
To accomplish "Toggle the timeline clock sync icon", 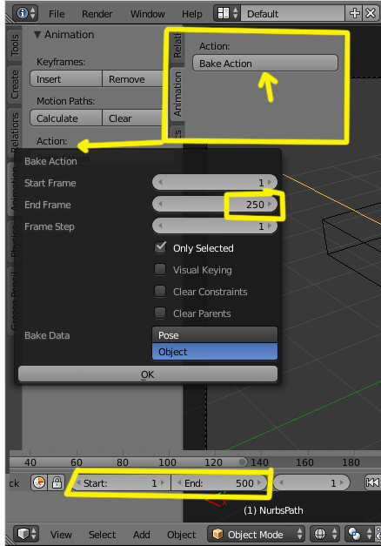I will (x=39, y=482).
